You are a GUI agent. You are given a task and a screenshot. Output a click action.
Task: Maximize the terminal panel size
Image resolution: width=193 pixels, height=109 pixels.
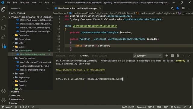click(183, 56)
